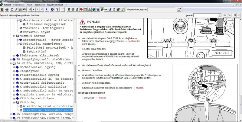Screen dimensions: 242x122
Task: Jump to last page with the skip-forward arrow
Action: point(42,10)
